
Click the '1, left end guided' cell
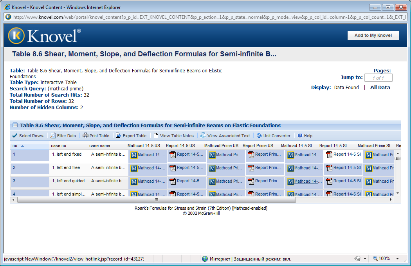coord(68,181)
